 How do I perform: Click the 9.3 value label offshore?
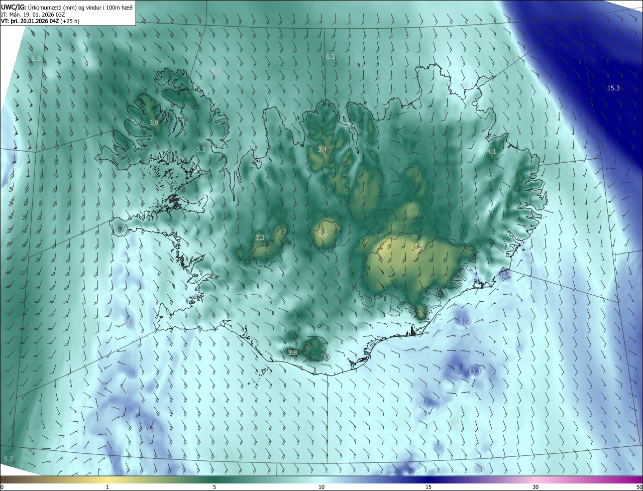pos(455,422)
